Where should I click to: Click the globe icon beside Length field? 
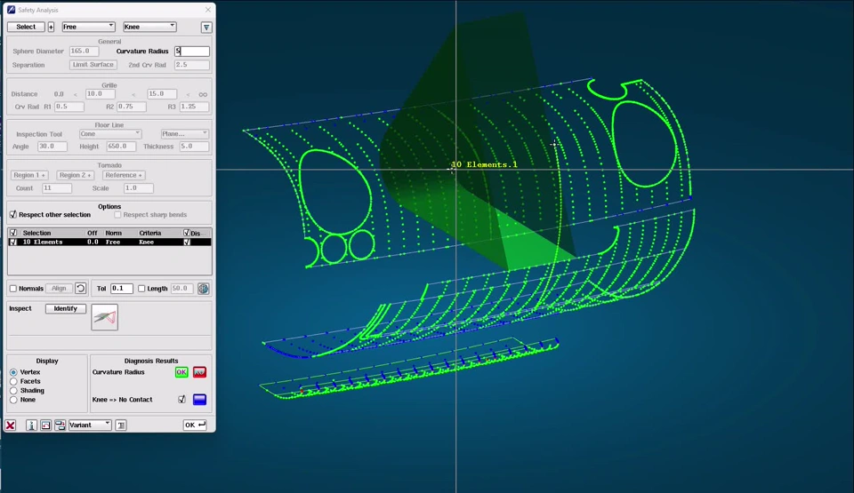[203, 289]
